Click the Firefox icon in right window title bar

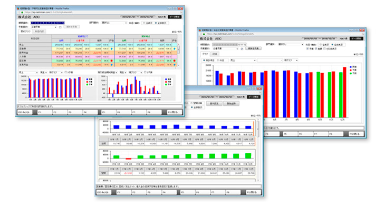click(x=200, y=30)
